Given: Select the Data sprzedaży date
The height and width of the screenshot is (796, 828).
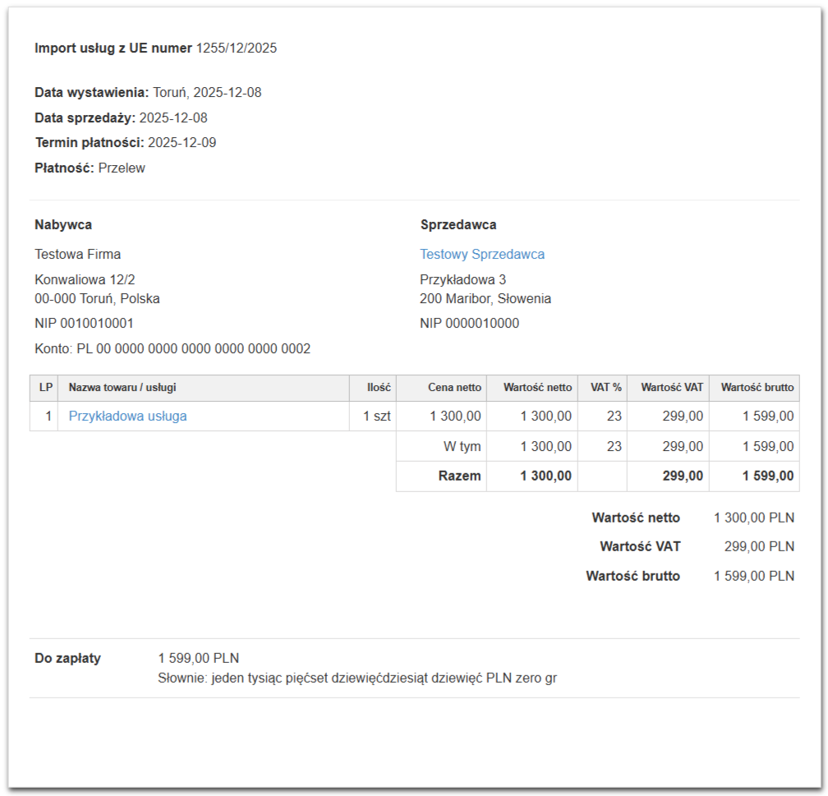Looking at the screenshot, I should pyautogui.click(x=173, y=118).
